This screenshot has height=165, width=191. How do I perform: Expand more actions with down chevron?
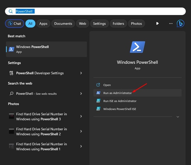point(178,117)
